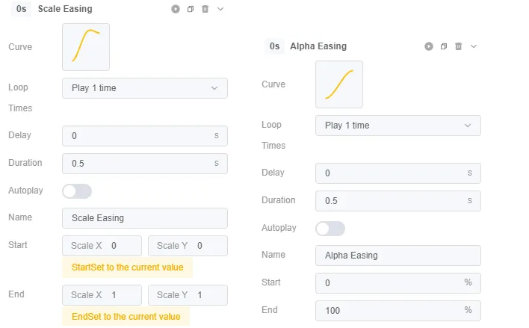Collapse the Alpha Easing panel chevron

[x=474, y=46]
